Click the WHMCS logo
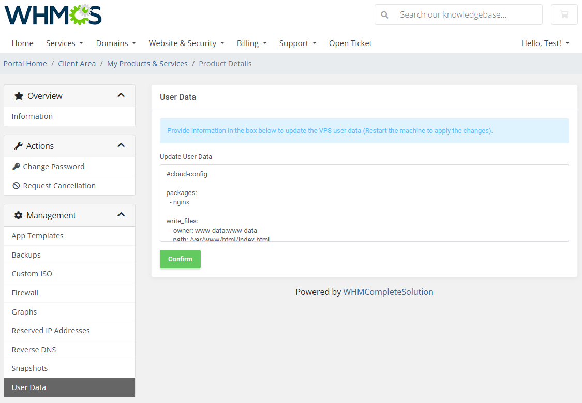 (x=53, y=15)
